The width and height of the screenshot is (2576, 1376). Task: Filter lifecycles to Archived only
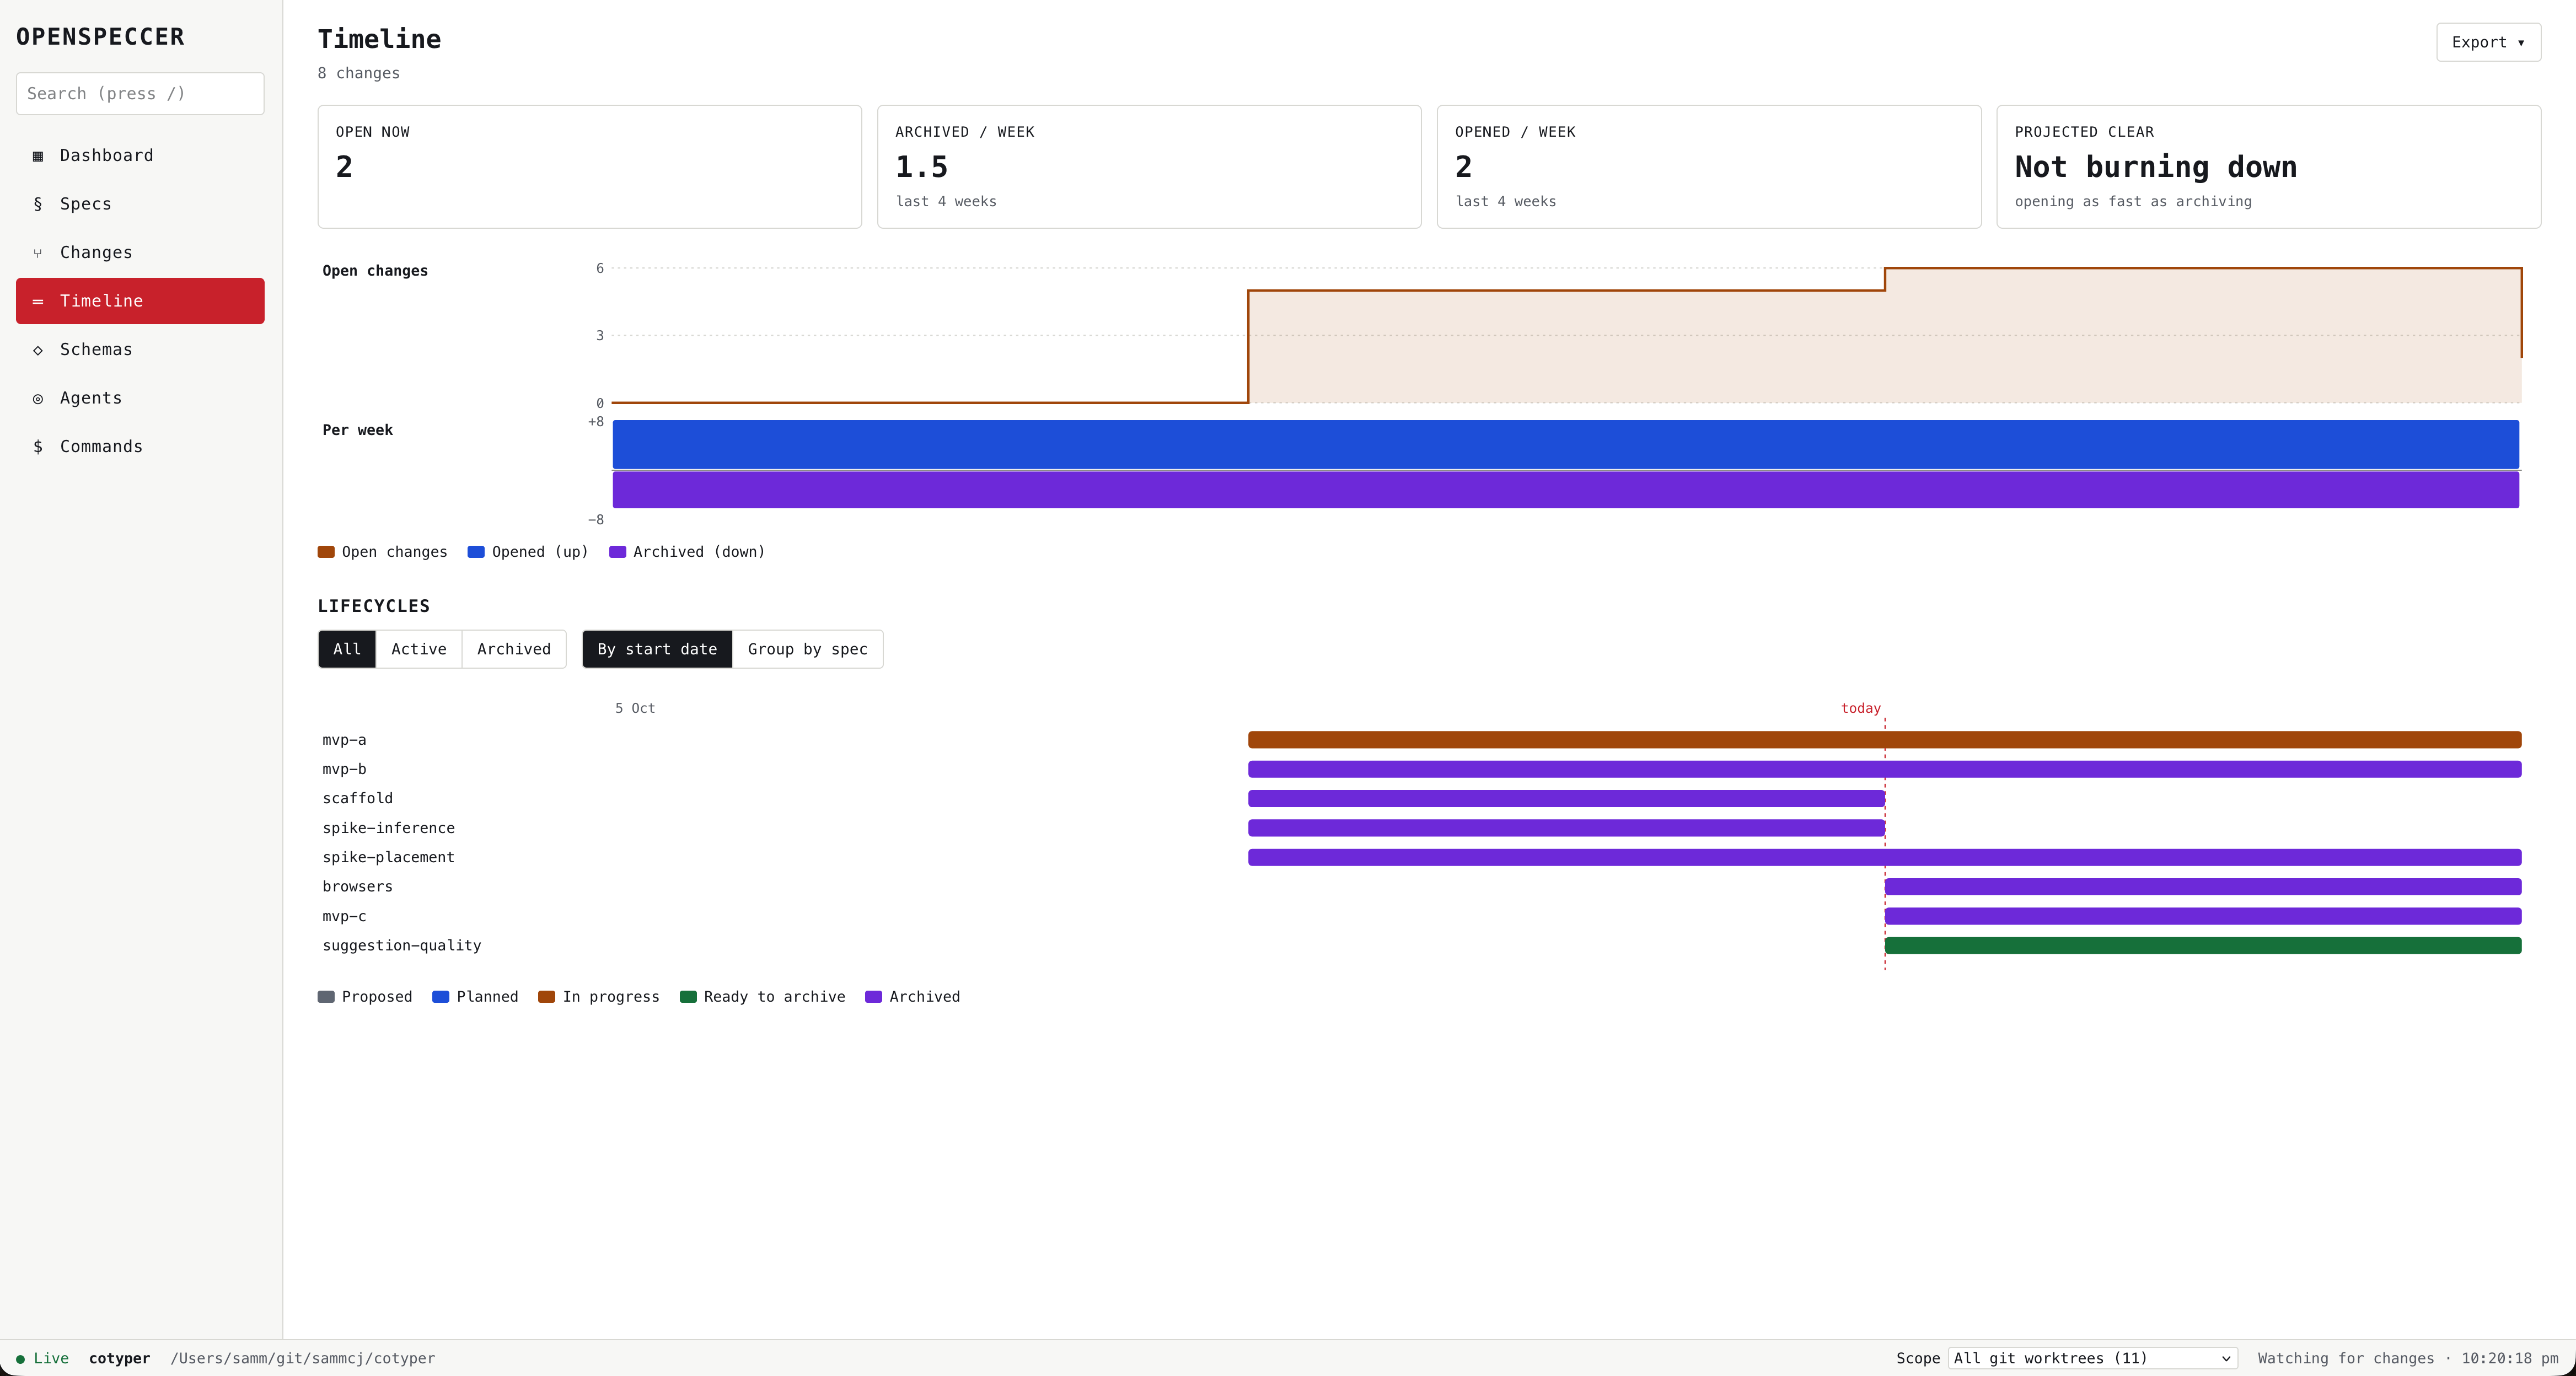[514, 649]
